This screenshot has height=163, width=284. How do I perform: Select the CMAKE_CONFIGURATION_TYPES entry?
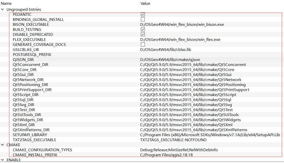42,150
